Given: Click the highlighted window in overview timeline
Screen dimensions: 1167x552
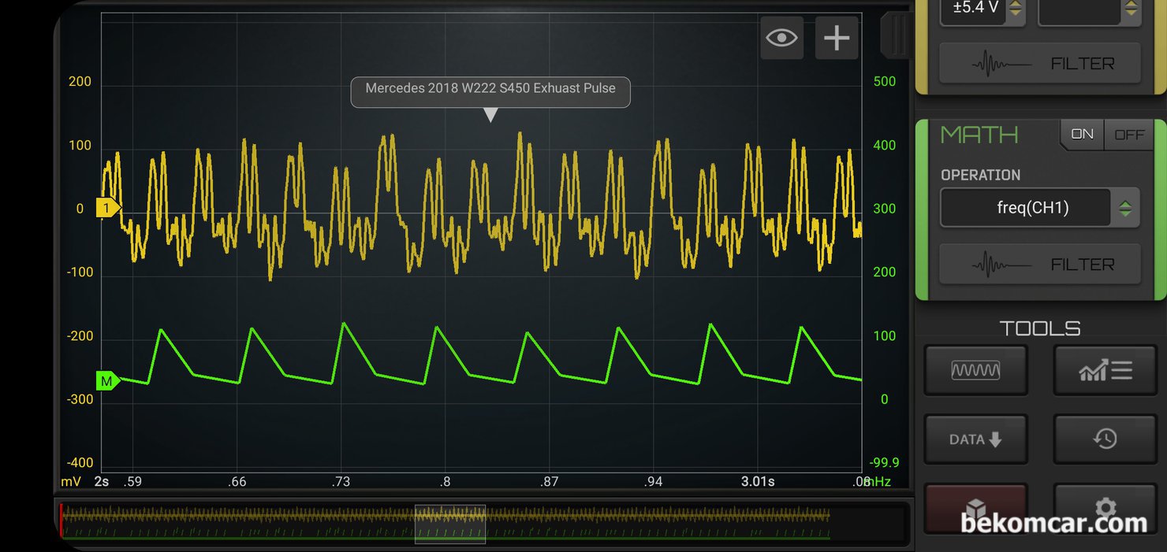Looking at the screenshot, I should pyautogui.click(x=450, y=524).
